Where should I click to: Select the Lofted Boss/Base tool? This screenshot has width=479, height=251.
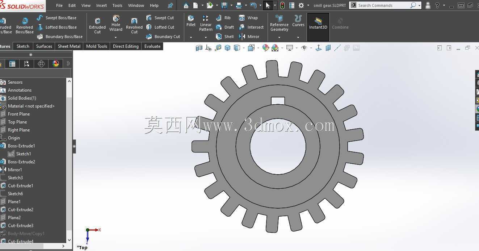[x=57, y=27]
